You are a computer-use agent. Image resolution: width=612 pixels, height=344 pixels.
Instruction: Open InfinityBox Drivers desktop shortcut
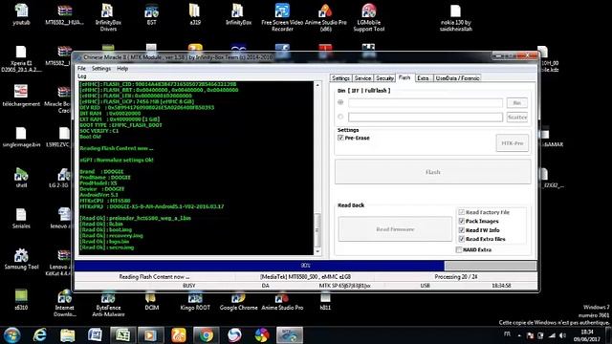tap(108, 18)
